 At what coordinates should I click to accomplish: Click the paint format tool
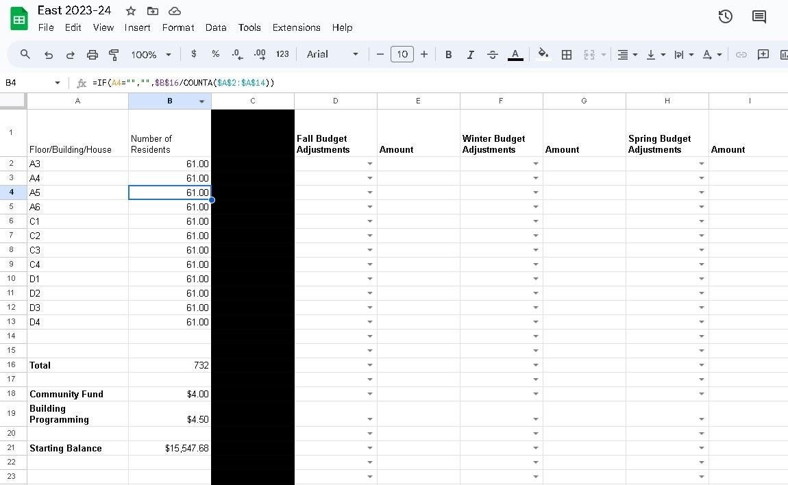(114, 54)
